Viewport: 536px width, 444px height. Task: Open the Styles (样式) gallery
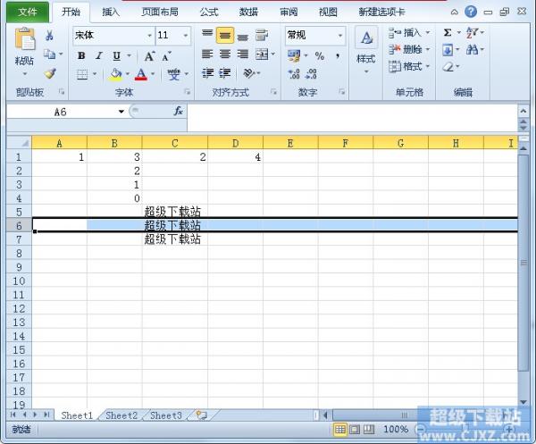tap(366, 49)
